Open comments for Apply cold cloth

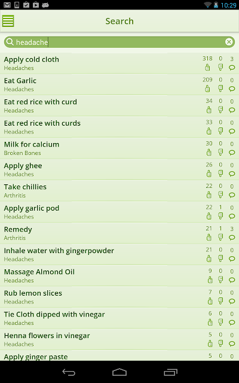tap(232, 68)
